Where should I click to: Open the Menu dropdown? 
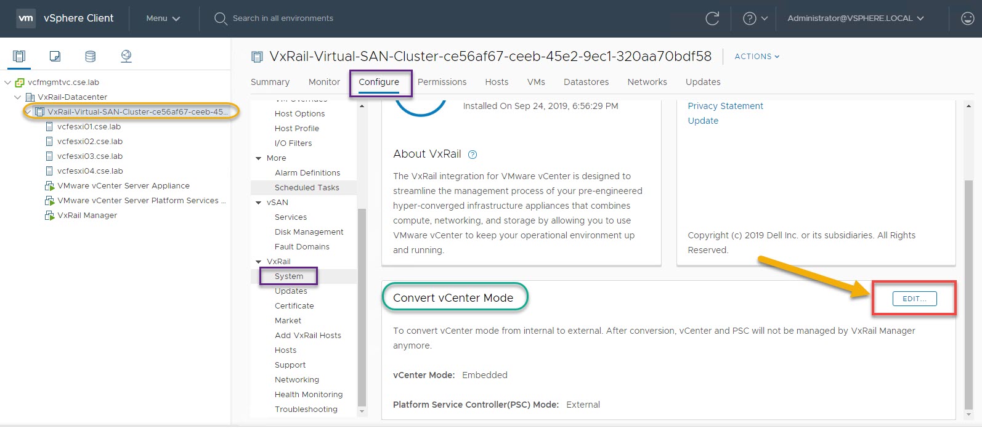(163, 18)
